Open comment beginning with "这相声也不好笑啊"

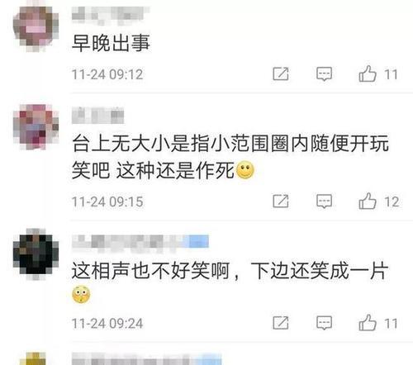(230, 282)
